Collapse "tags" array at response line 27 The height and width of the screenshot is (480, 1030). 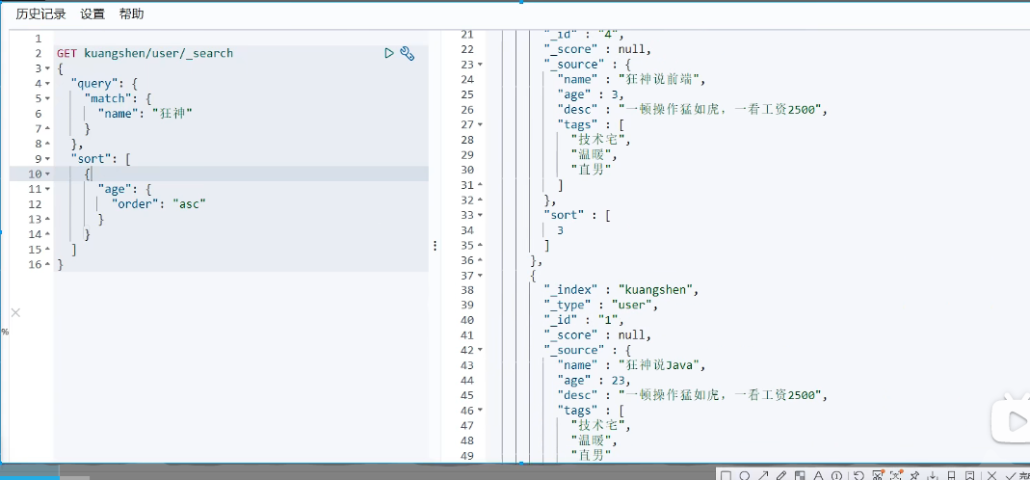tap(480, 124)
